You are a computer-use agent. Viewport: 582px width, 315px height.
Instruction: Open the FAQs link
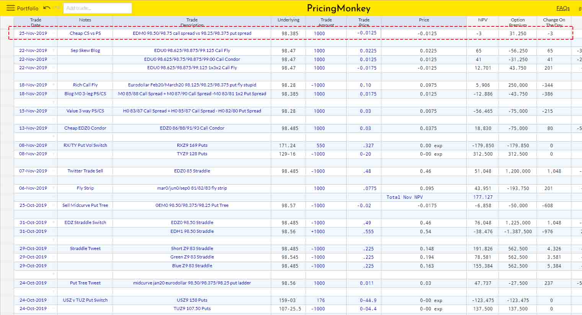pyautogui.click(x=563, y=8)
